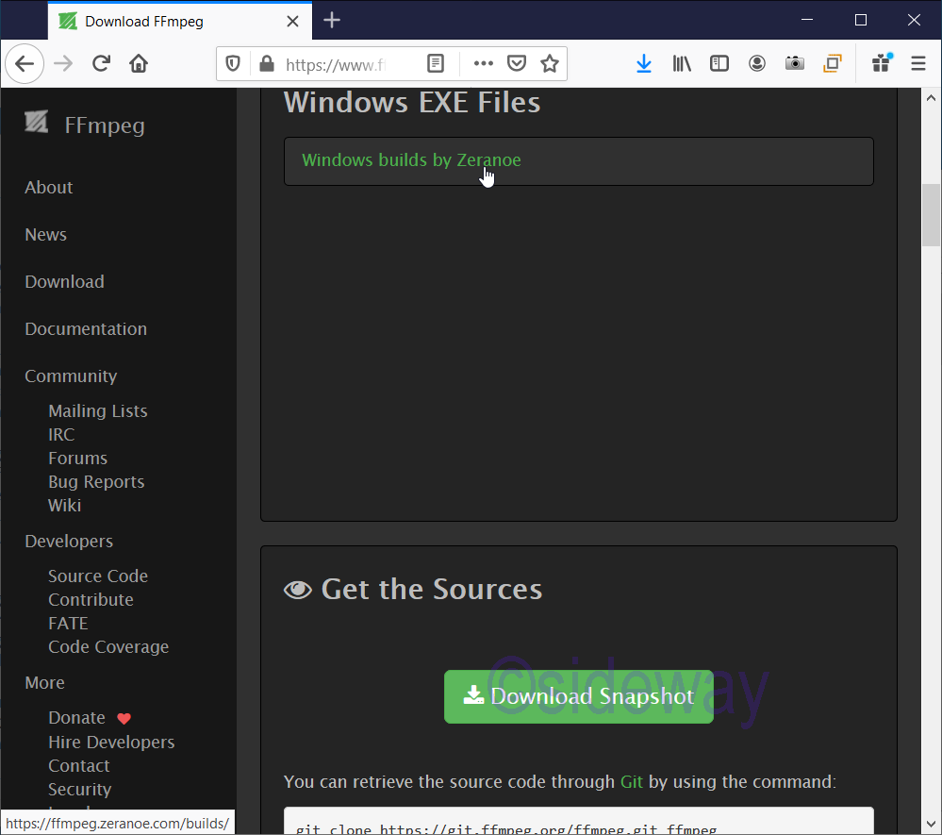Open the FATE link
Viewport: 942px width, 835px height.
tap(68, 624)
